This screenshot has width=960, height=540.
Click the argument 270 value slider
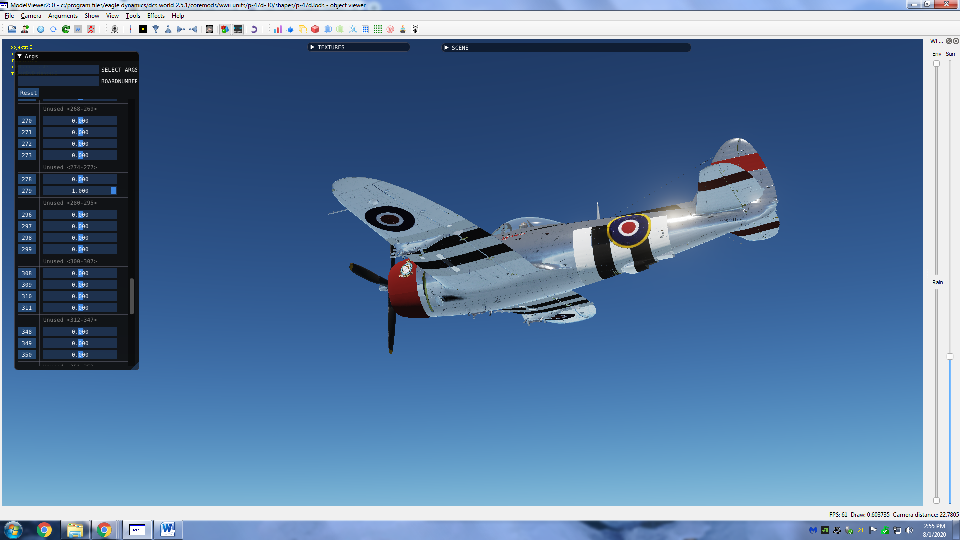pos(80,121)
